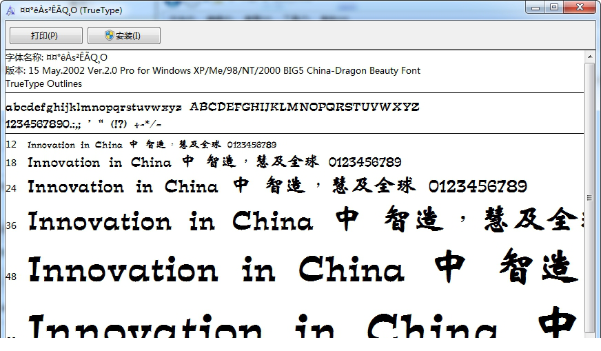
Task: Click the size 24 sample line
Action: pyautogui.click(x=277, y=186)
